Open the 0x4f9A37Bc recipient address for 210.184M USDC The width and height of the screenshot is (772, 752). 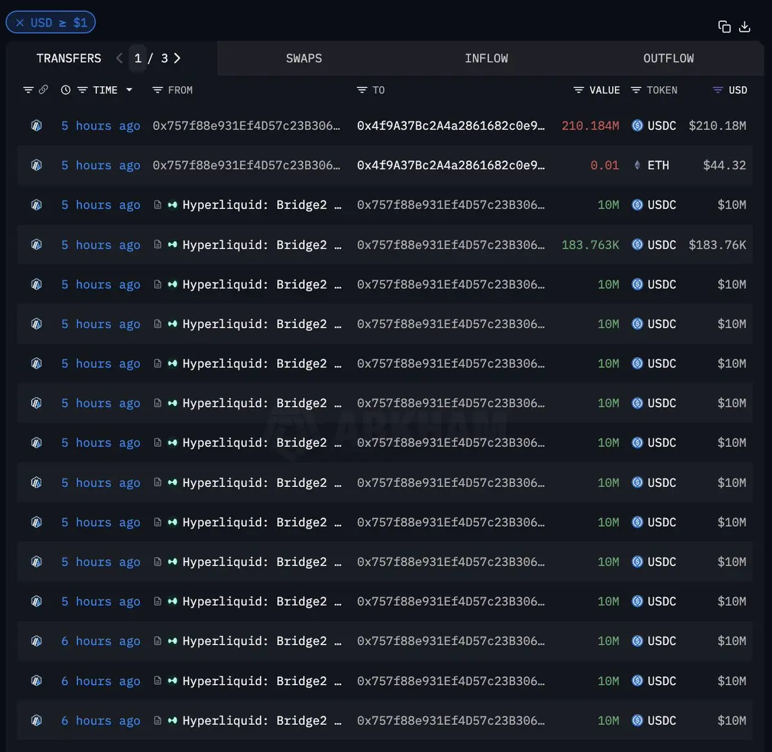click(x=450, y=125)
